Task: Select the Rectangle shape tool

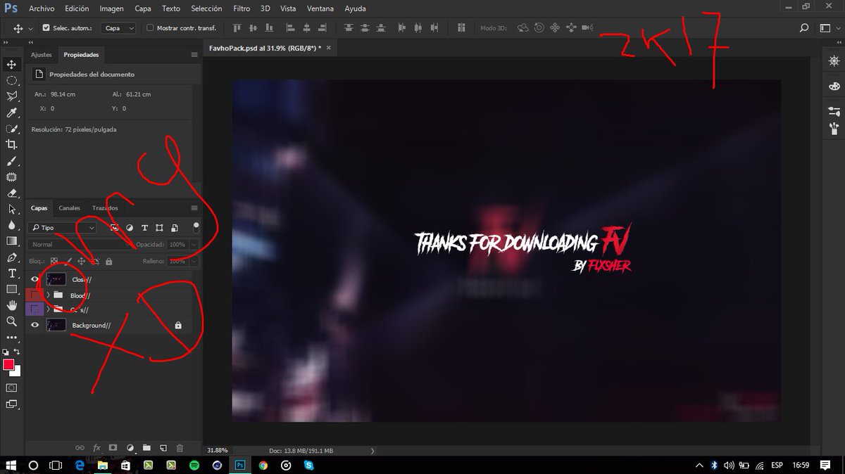Action: coord(12,289)
